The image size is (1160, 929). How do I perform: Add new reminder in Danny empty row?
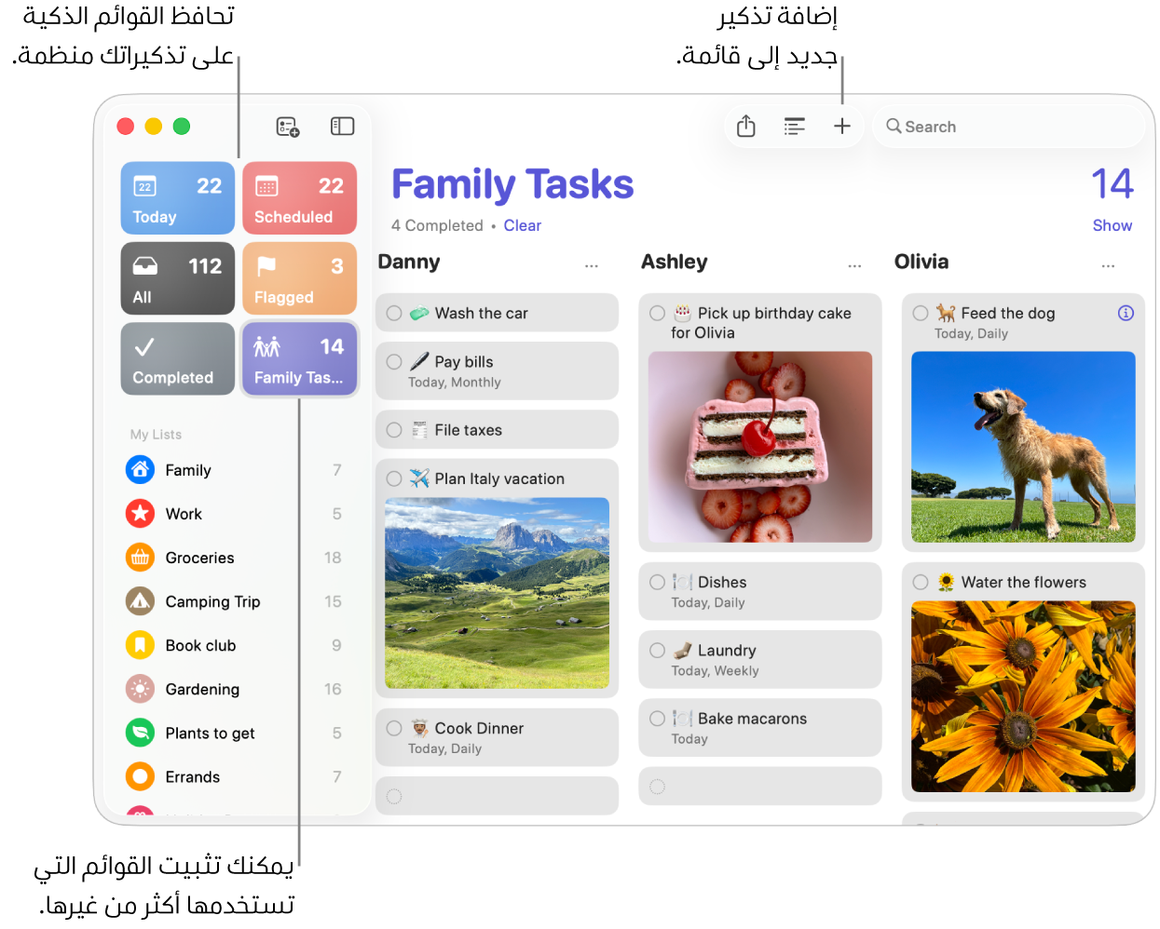(497, 796)
